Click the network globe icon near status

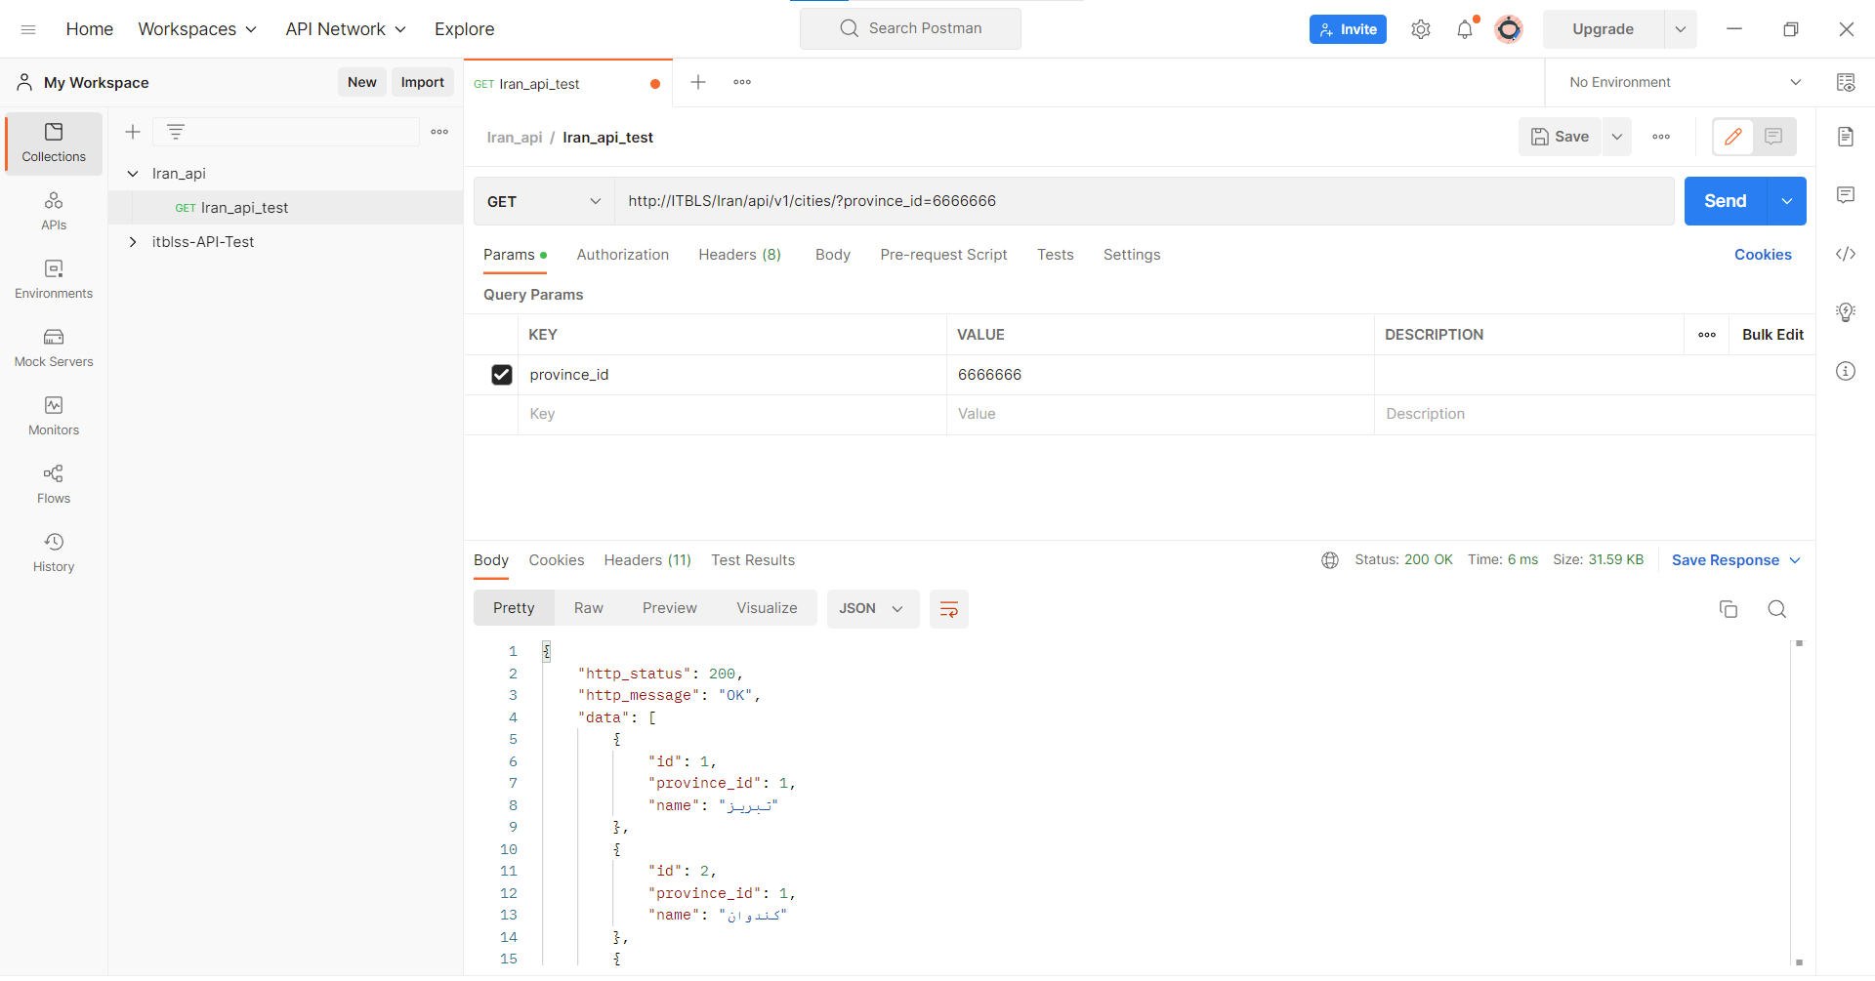tap(1330, 560)
